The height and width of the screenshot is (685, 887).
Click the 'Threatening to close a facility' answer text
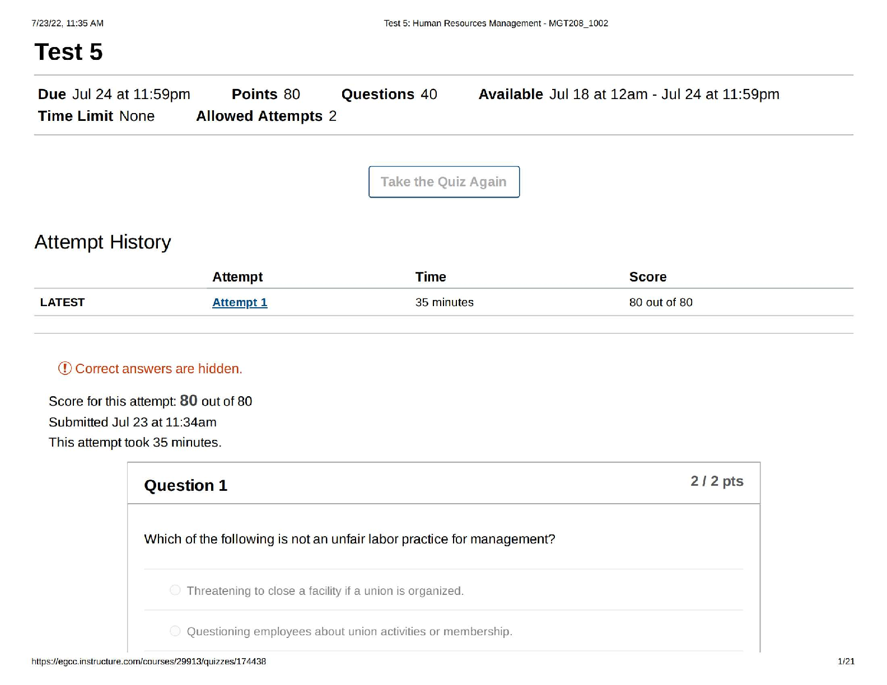(x=325, y=591)
